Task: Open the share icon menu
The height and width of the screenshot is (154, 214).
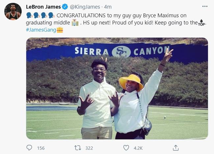Action: point(176,148)
